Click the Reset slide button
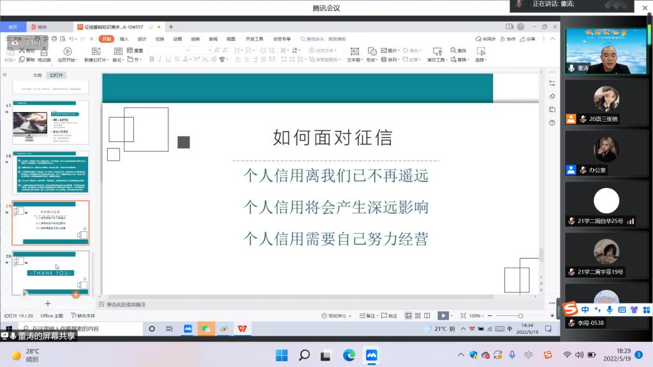The height and width of the screenshot is (367, 653). (x=135, y=50)
